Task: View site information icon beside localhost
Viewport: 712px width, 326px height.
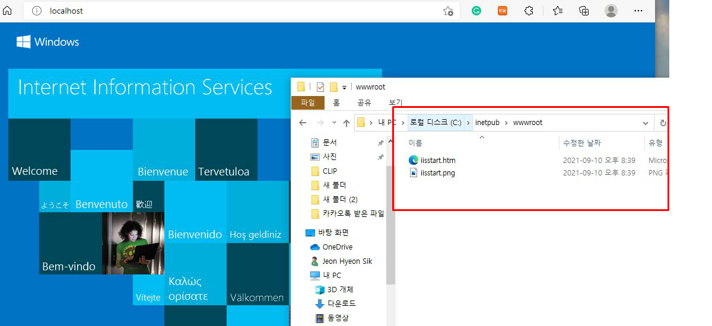Action: pos(37,11)
